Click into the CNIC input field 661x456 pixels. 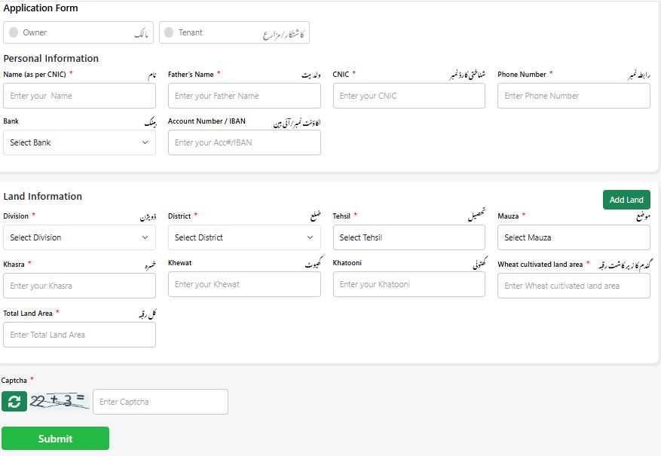[409, 96]
